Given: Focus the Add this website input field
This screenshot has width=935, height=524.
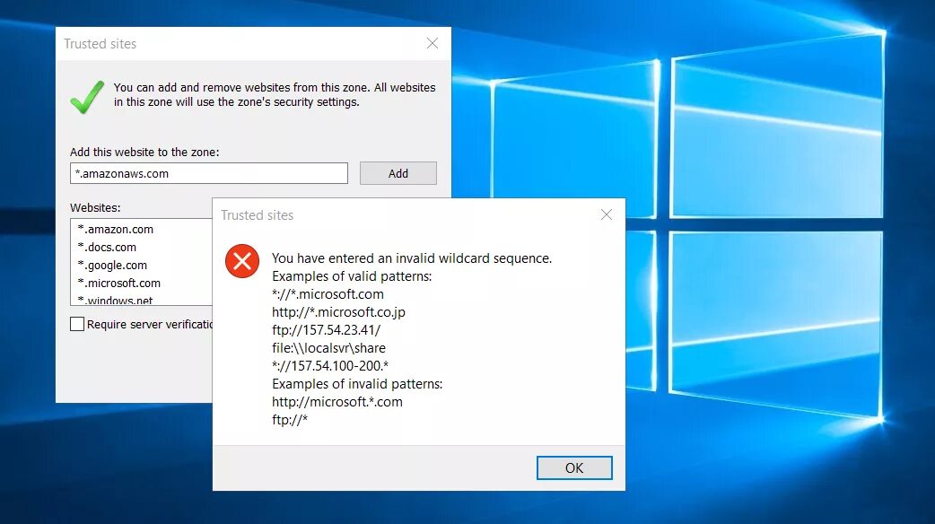Looking at the screenshot, I should click(x=209, y=173).
